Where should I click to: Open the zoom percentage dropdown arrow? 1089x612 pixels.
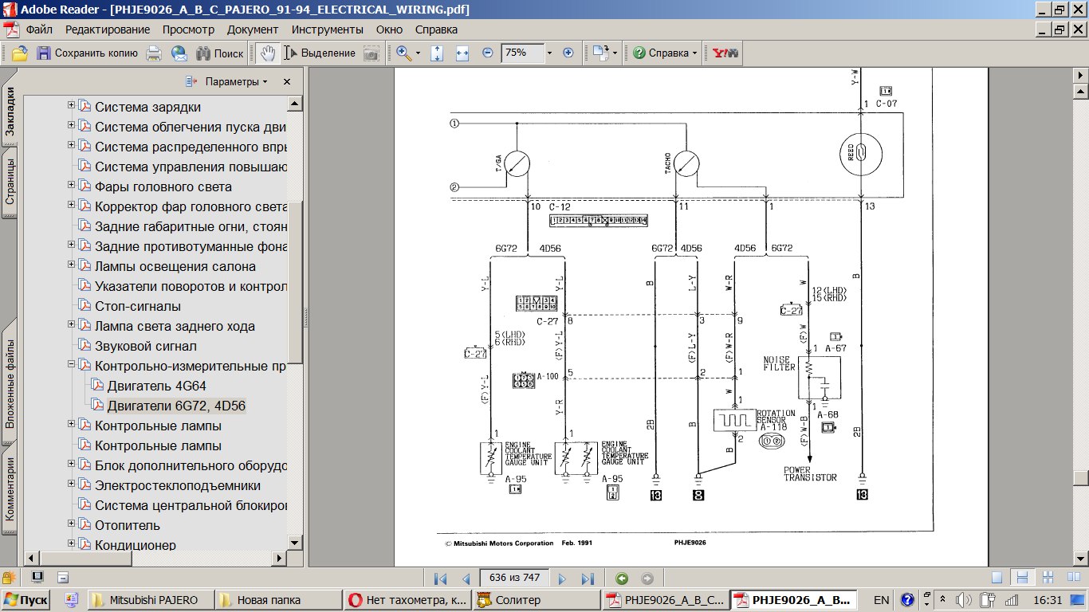pos(549,53)
